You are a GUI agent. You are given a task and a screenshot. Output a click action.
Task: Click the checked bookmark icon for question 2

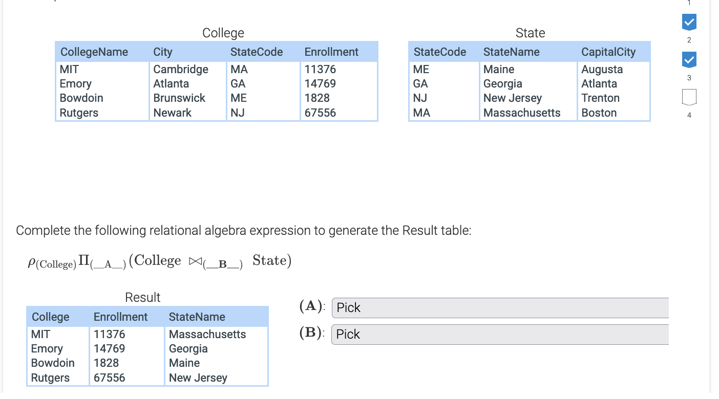pos(689,22)
